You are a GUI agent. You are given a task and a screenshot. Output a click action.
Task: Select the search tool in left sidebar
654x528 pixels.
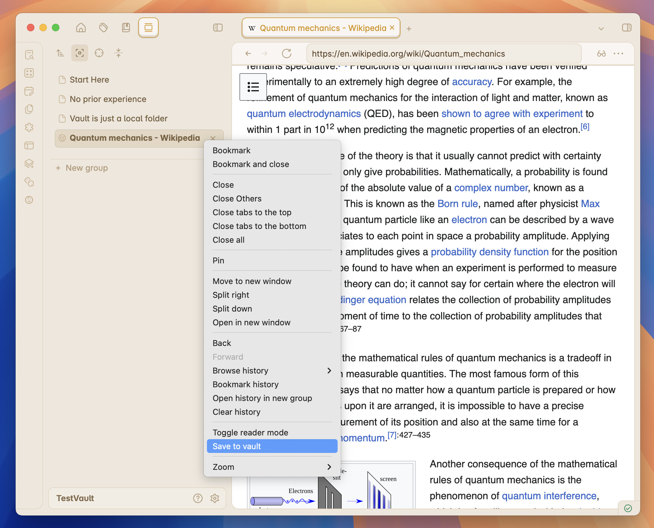(x=30, y=55)
